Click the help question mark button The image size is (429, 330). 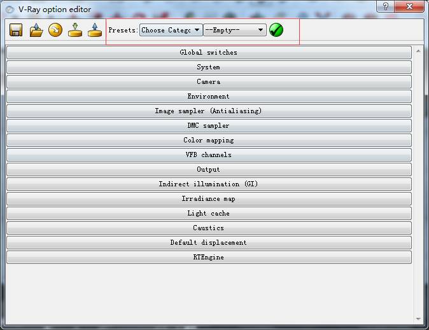click(386, 6)
